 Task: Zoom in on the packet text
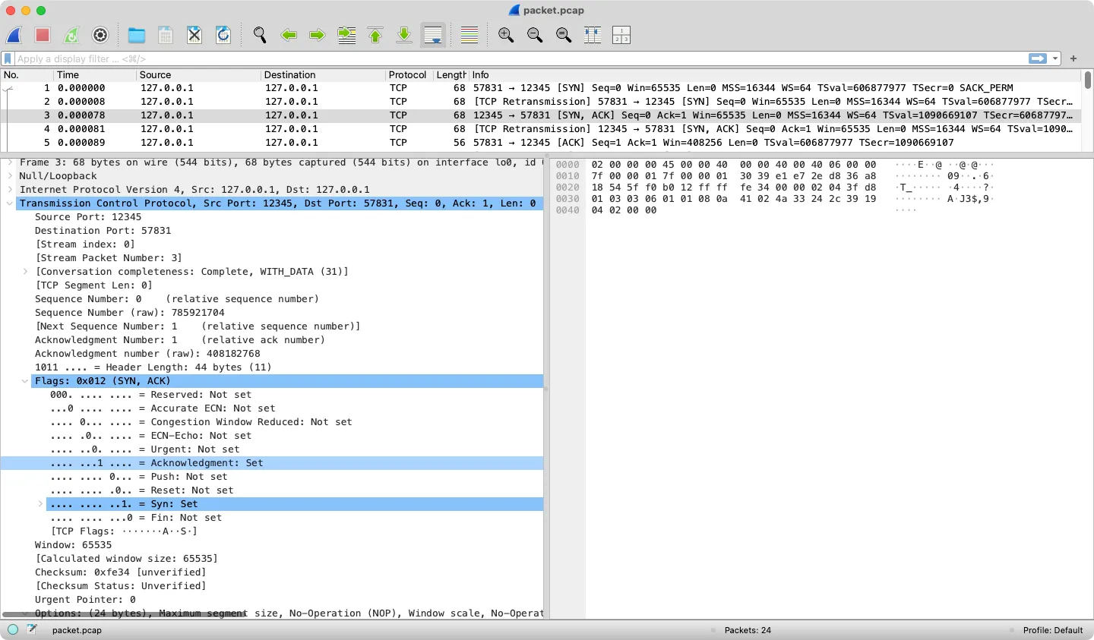tap(506, 35)
